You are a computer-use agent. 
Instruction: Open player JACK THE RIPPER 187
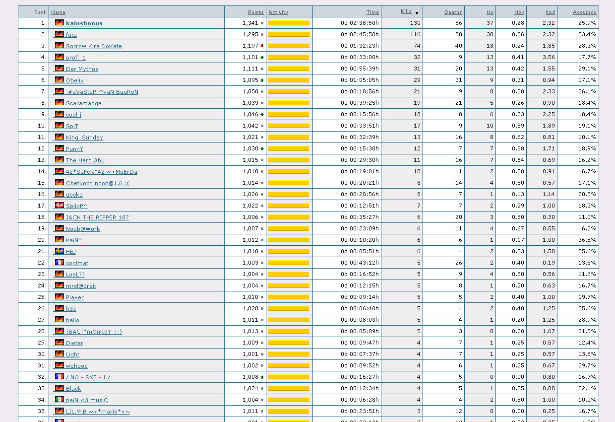point(97,217)
